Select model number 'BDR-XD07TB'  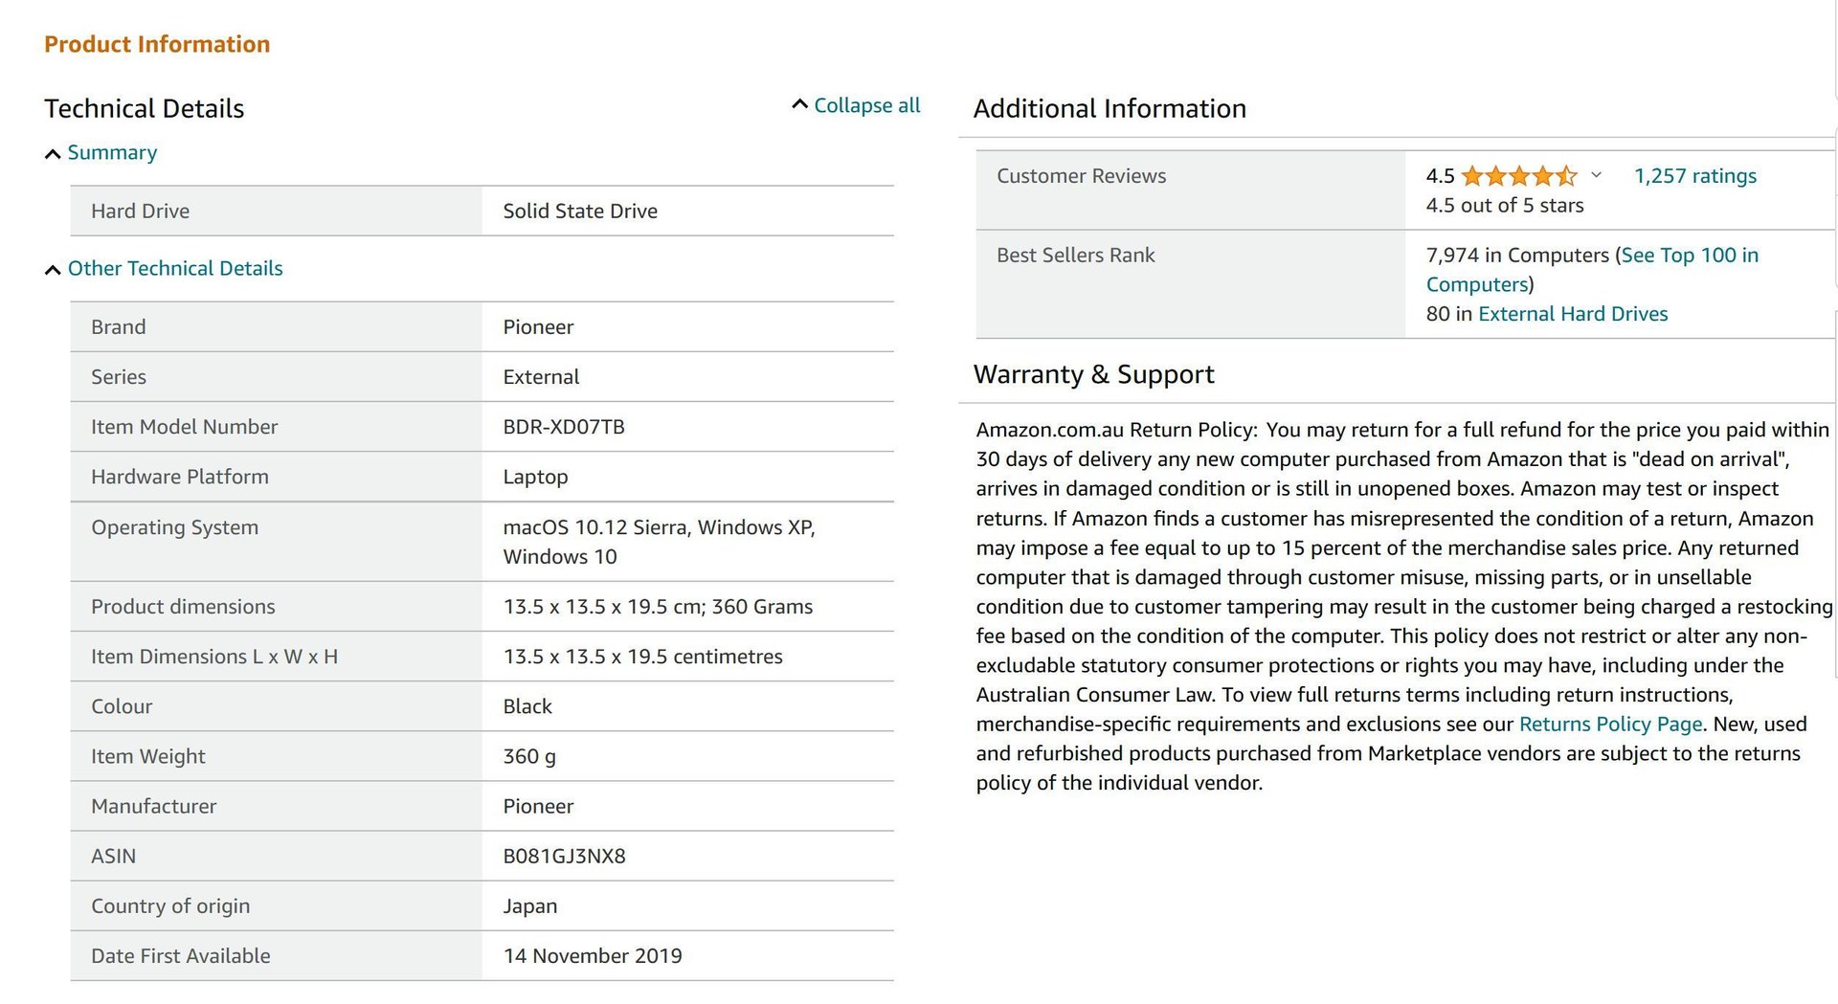point(564,427)
